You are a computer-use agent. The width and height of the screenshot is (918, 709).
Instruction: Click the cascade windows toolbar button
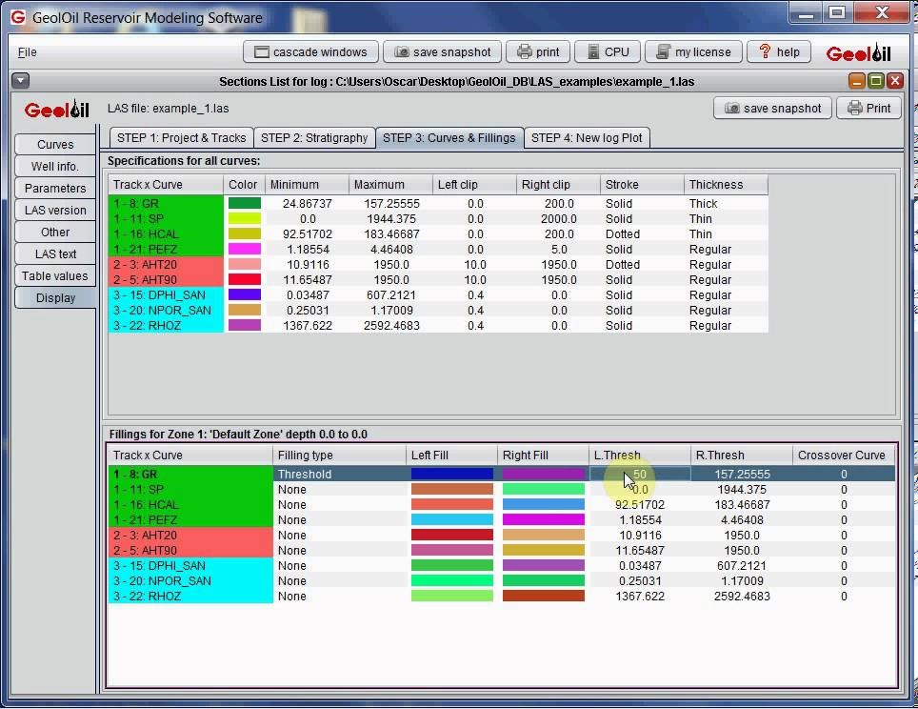(310, 52)
